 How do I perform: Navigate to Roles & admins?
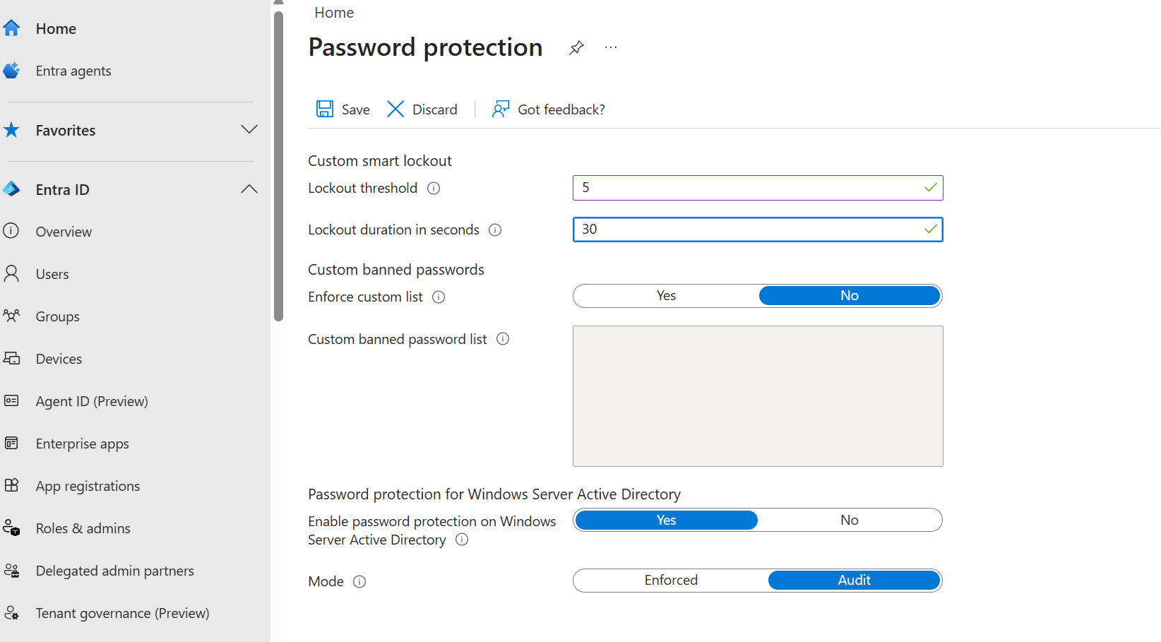pyautogui.click(x=83, y=528)
